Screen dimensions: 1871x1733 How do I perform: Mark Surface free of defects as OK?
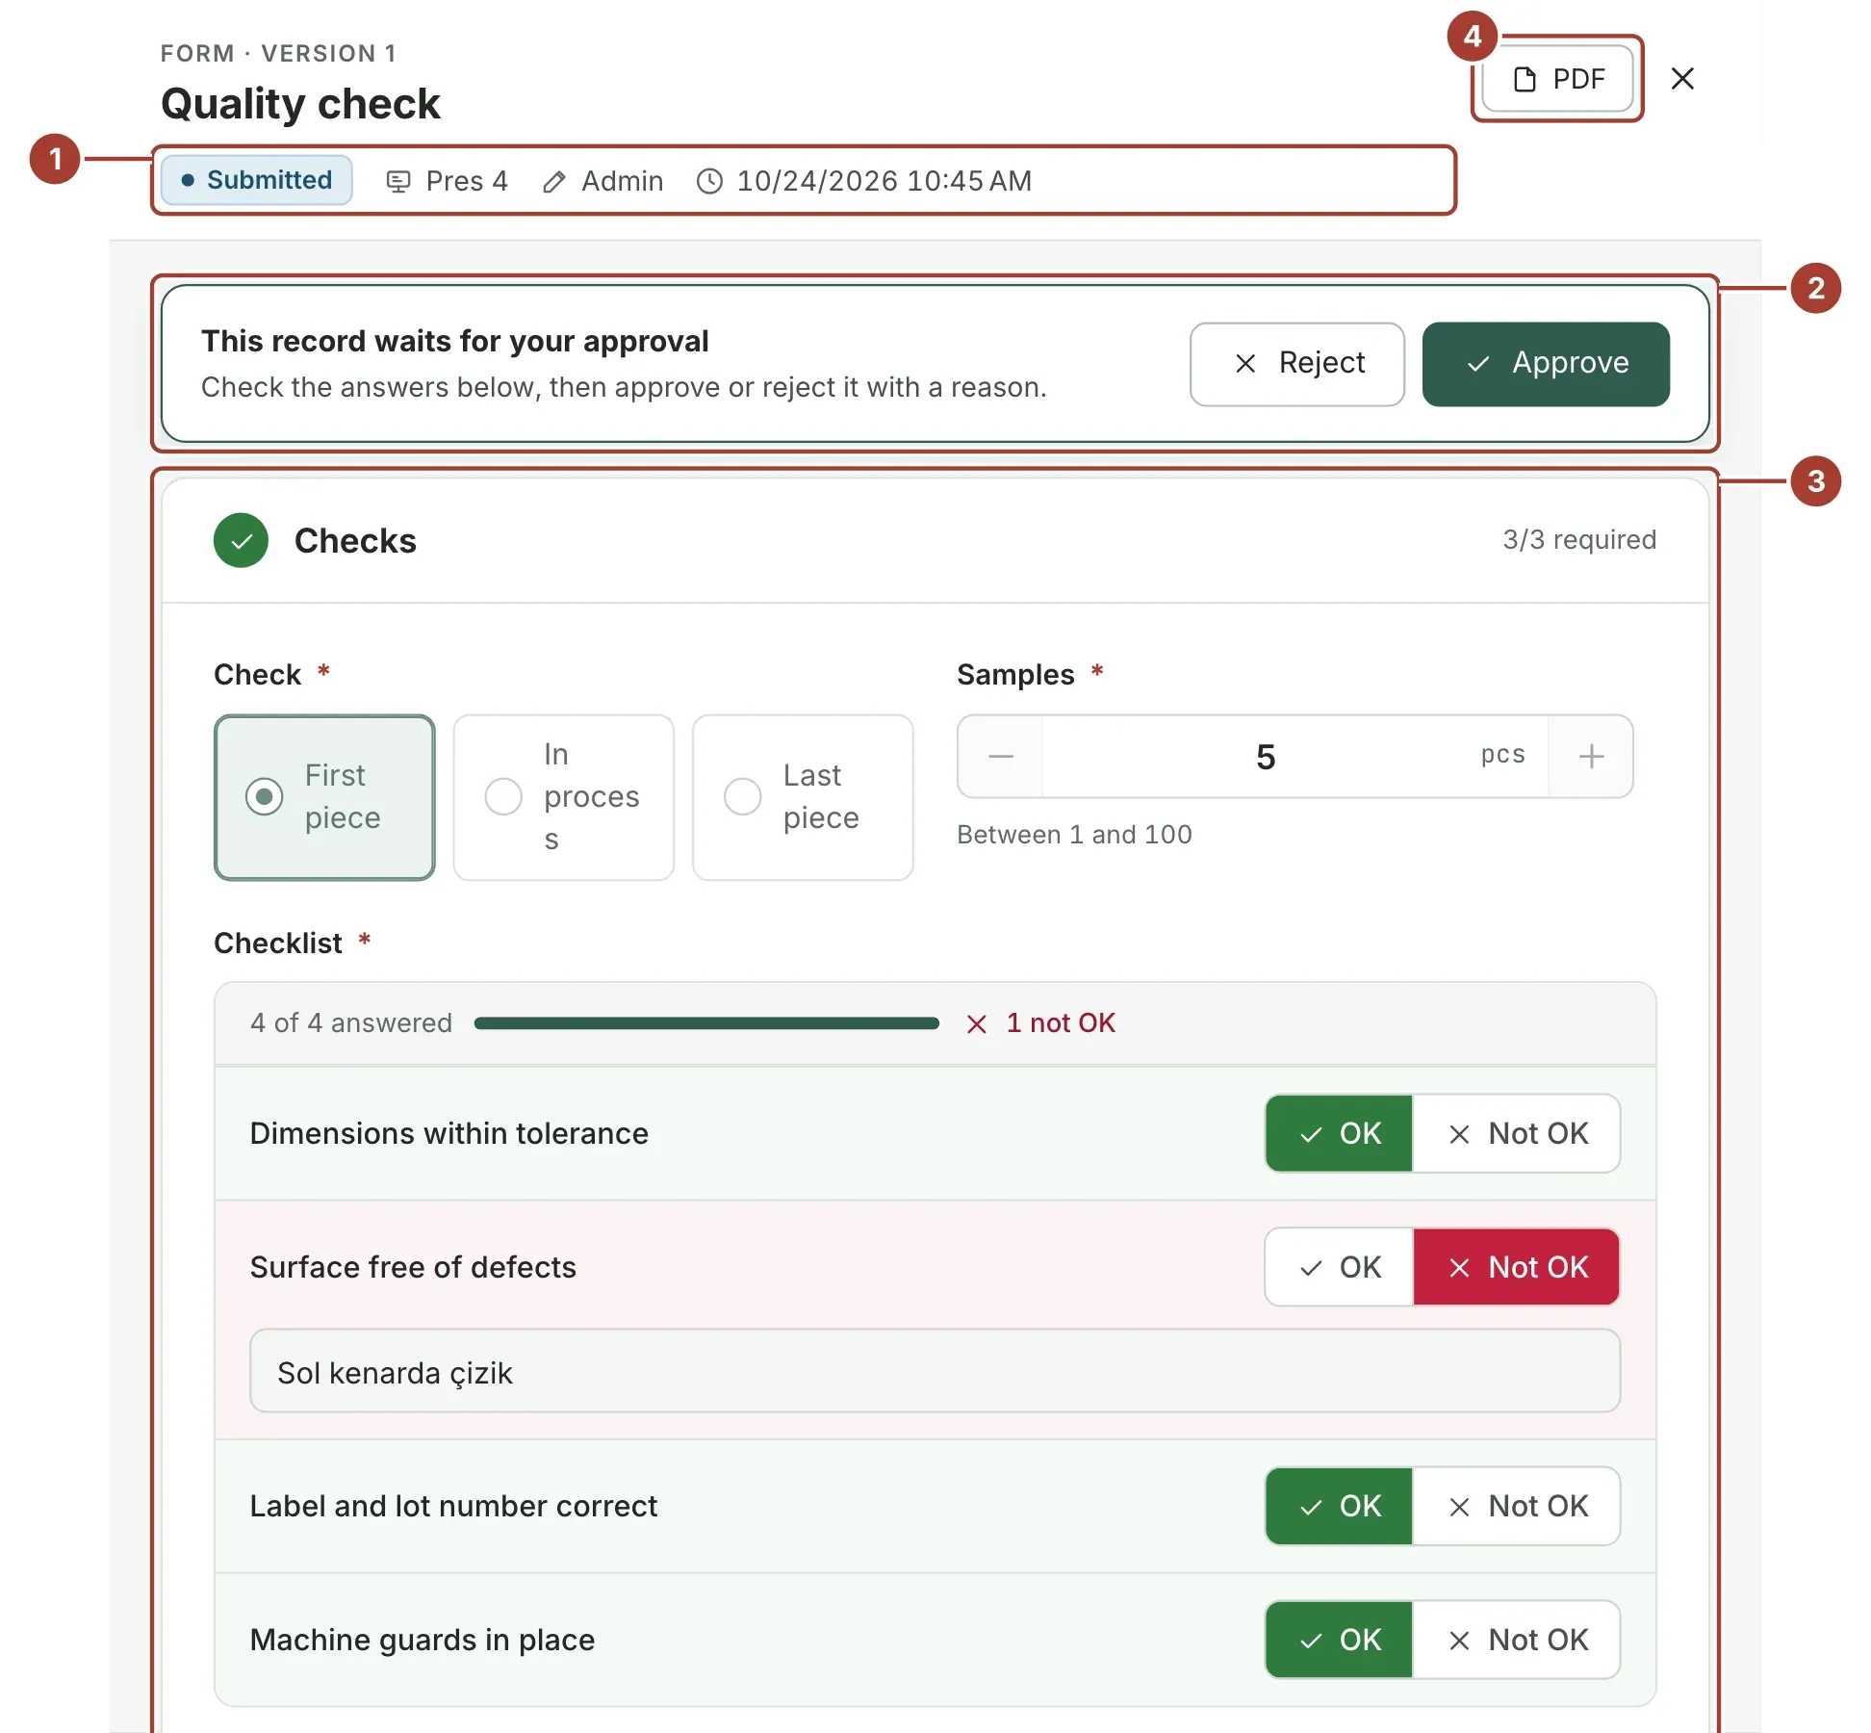click(1339, 1267)
